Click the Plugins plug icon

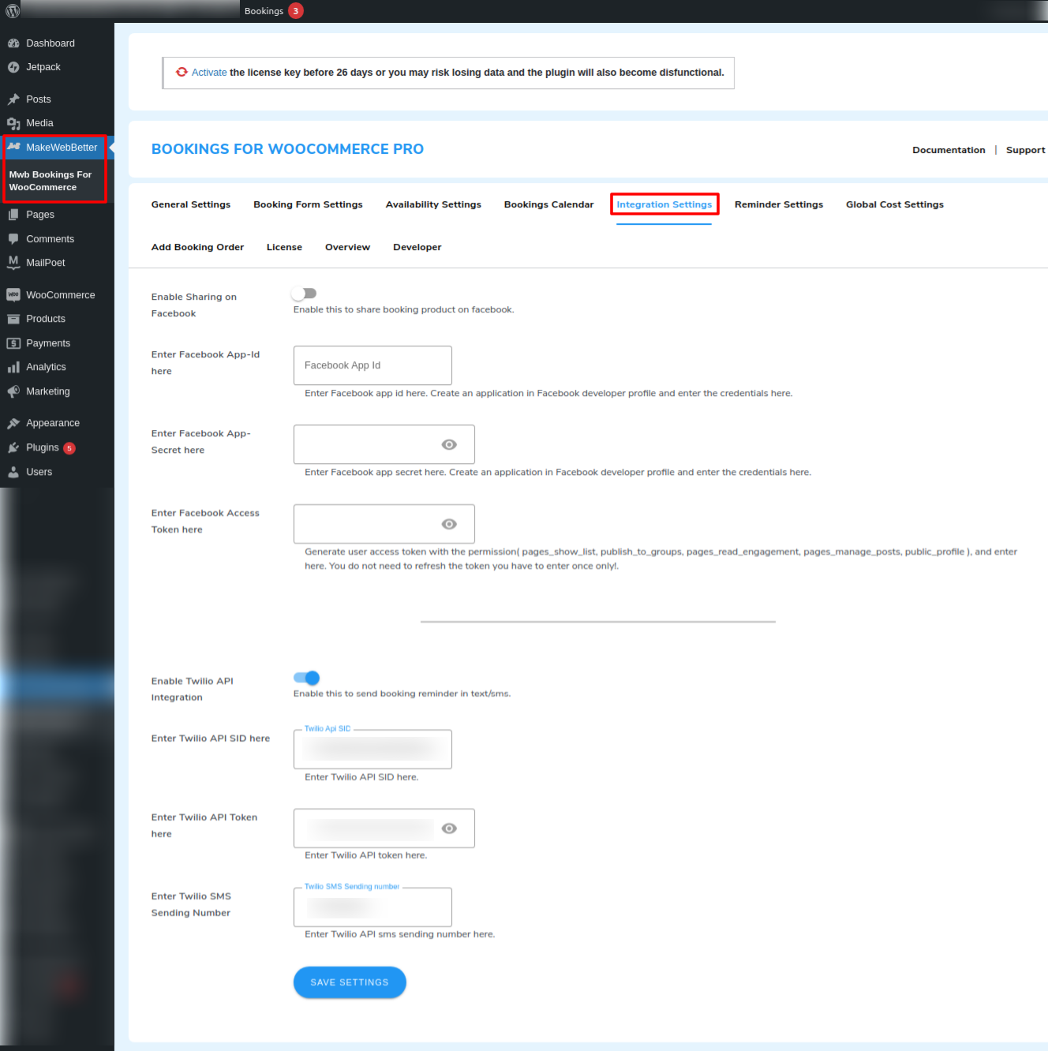pos(13,447)
